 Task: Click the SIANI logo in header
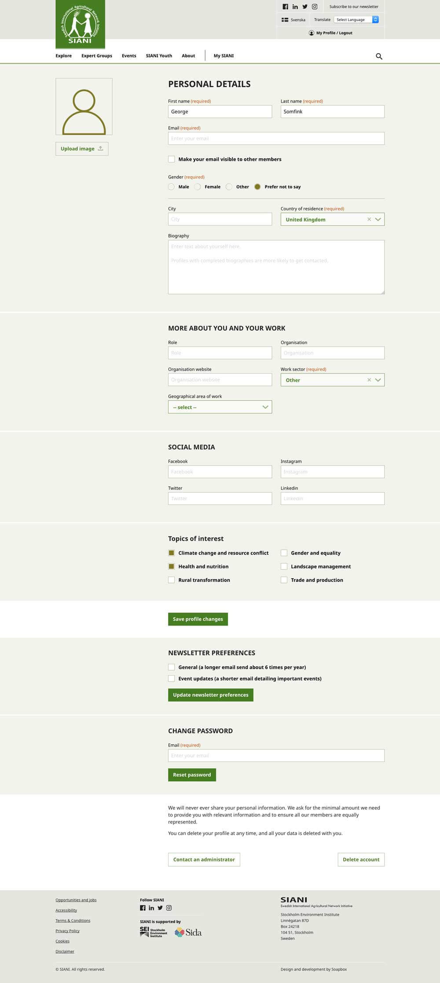[x=80, y=24]
